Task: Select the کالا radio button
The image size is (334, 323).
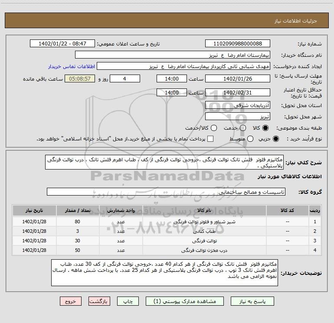Action: point(265,128)
